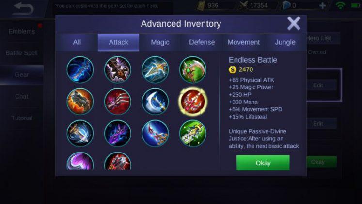Pick the red claws item icon
This screenshot has height=204, width=362.
(118, 102)
